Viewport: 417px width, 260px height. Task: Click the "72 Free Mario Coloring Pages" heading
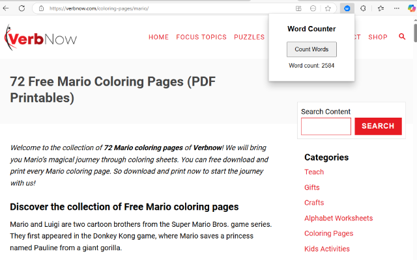113,90
